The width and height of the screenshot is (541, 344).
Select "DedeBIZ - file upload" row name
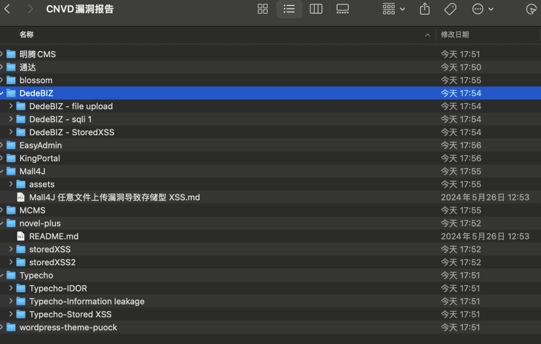[x=71, y=106]
